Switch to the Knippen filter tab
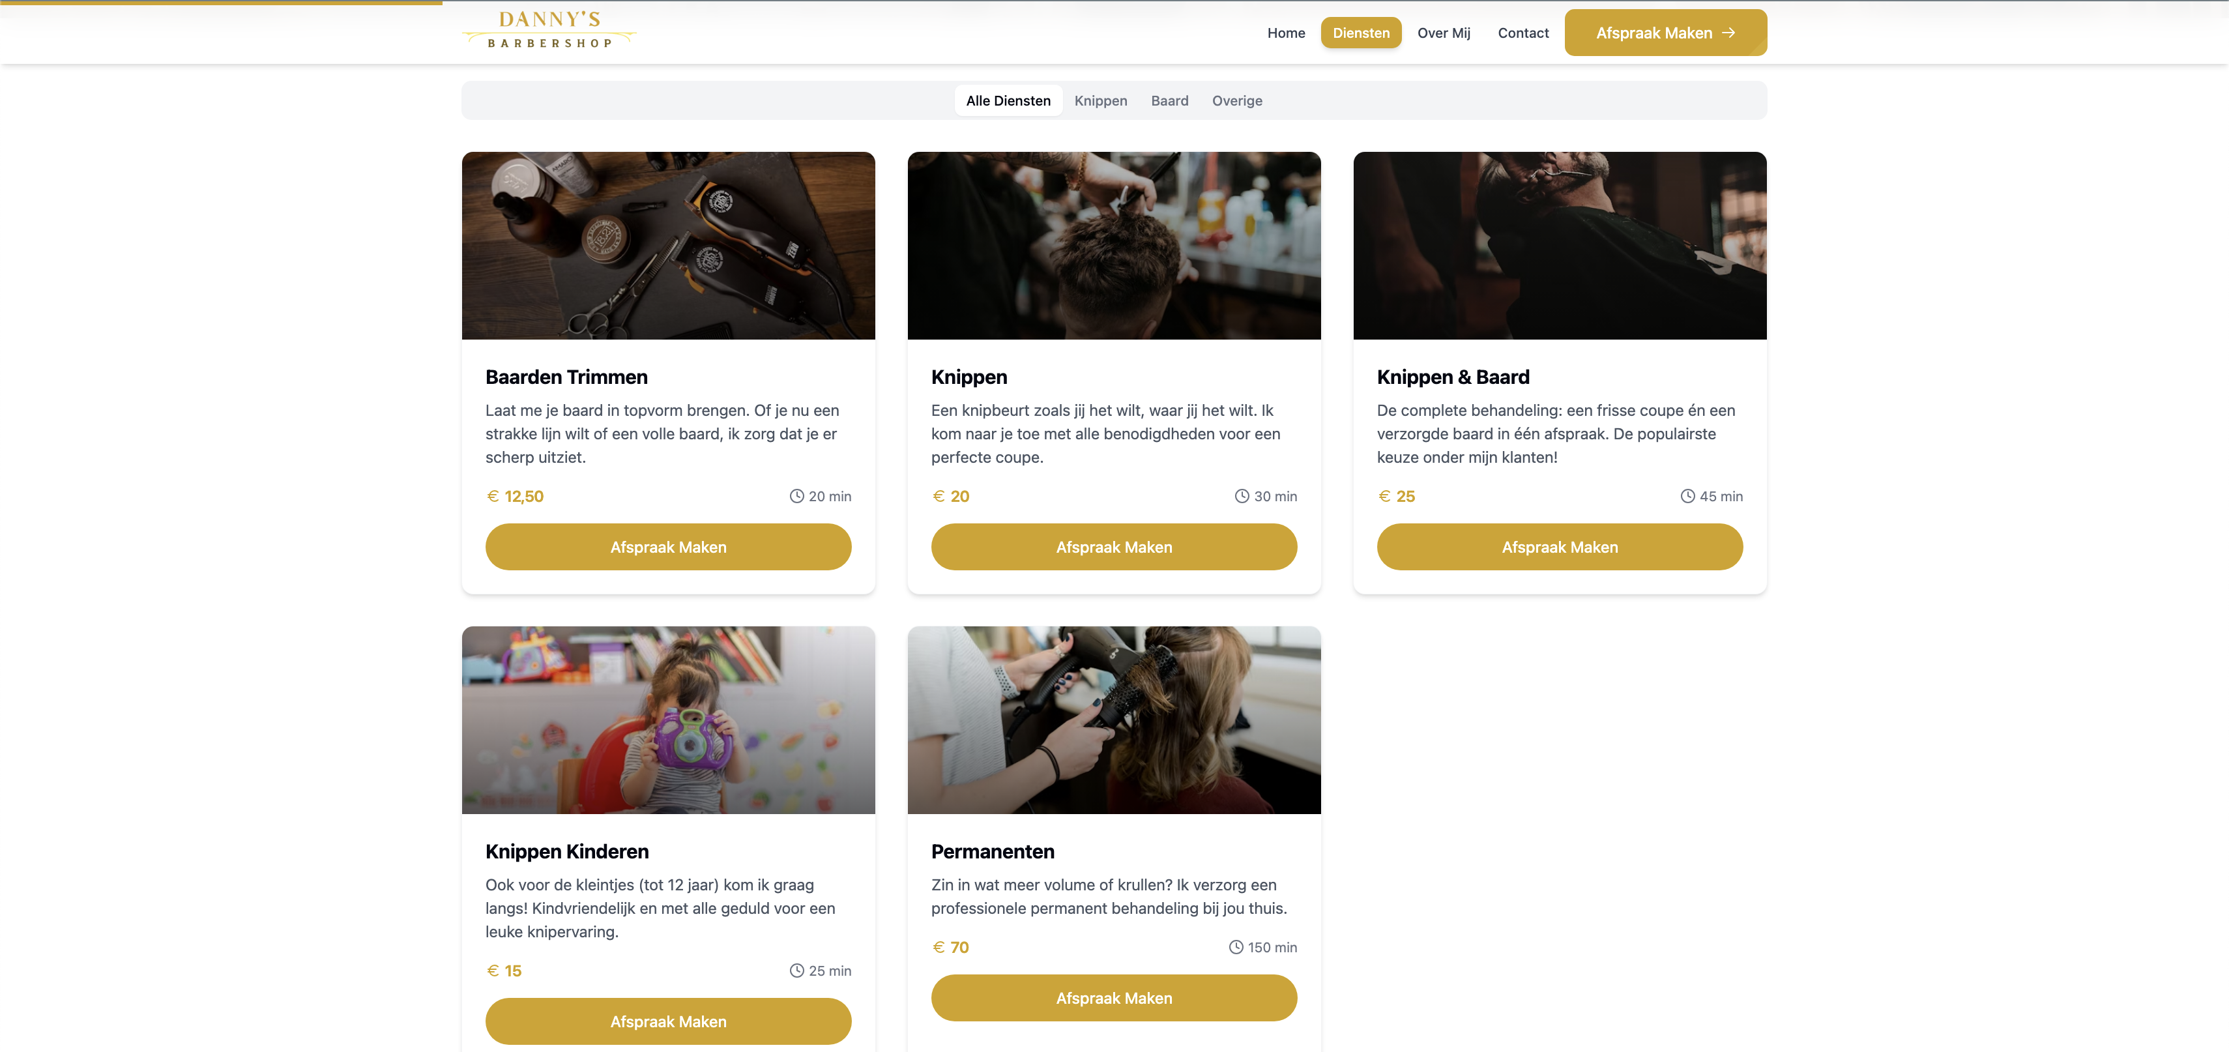The height and width of the screenshot is (1052, 2229). (x=1101, y=101)
